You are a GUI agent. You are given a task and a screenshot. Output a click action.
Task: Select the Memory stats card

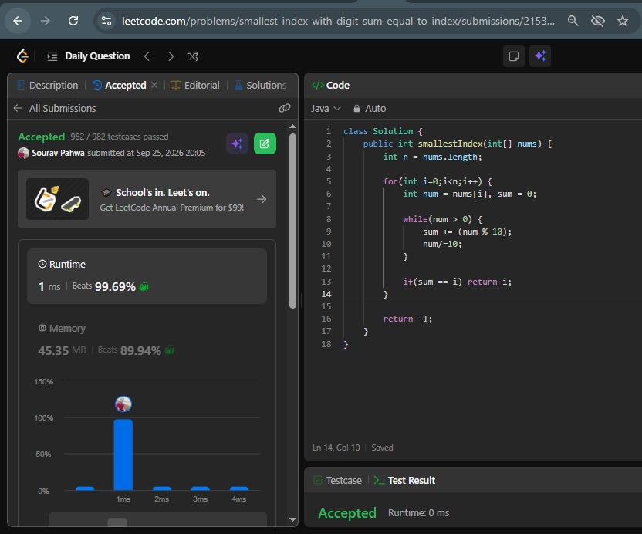click(147, 340)
